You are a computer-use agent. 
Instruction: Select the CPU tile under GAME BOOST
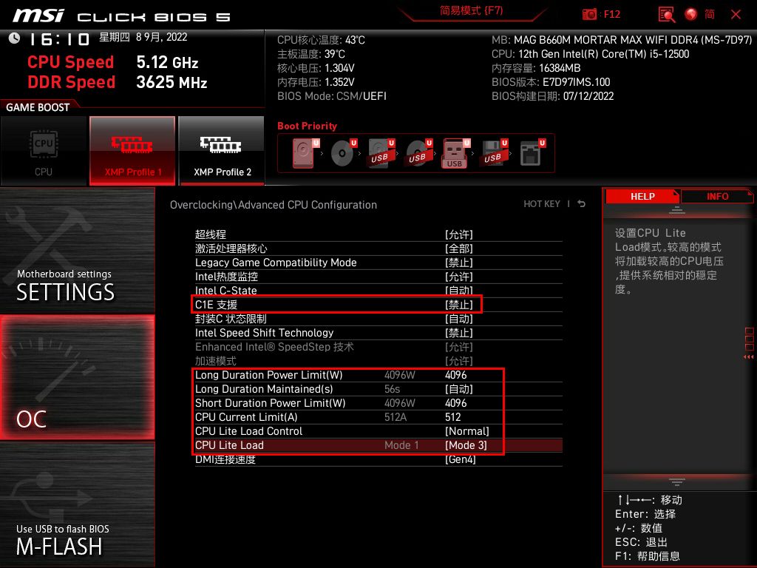(x=44, y=149)
